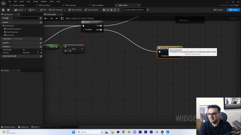Open Class Settings
Image resolution: width=241 pixels, height=135 pixels.
75,10
